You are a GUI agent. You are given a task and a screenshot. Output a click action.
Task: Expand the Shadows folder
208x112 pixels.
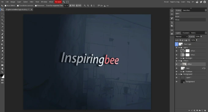(181, 72)
